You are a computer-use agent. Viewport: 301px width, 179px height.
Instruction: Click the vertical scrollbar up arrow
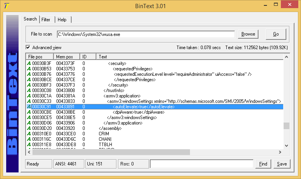(286, 57)
